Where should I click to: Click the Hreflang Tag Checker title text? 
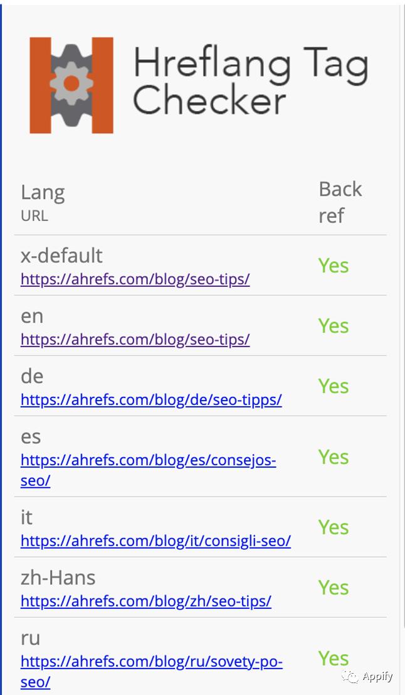[x=250, y=84]
